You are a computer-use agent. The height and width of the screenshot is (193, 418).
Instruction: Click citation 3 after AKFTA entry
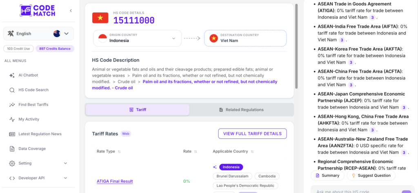pos(351,62)
